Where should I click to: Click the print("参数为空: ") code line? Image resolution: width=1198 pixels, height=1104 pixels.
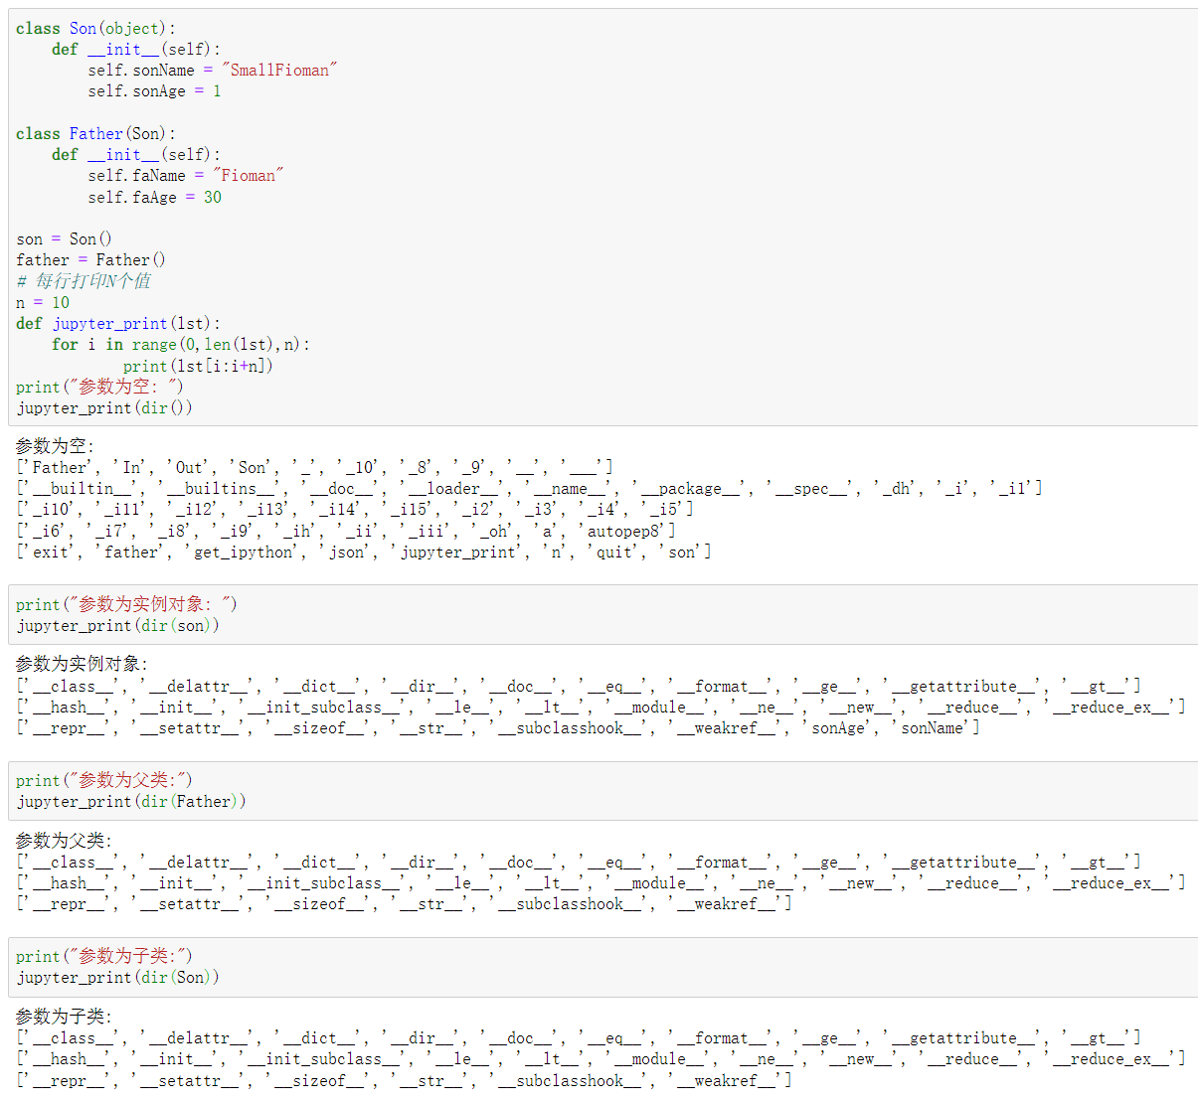(99, 387)
